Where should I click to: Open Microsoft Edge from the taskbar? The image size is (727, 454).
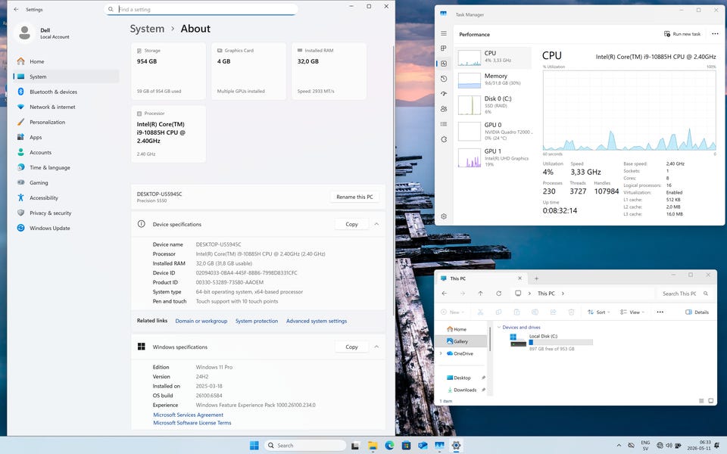(x=389, y=445)
